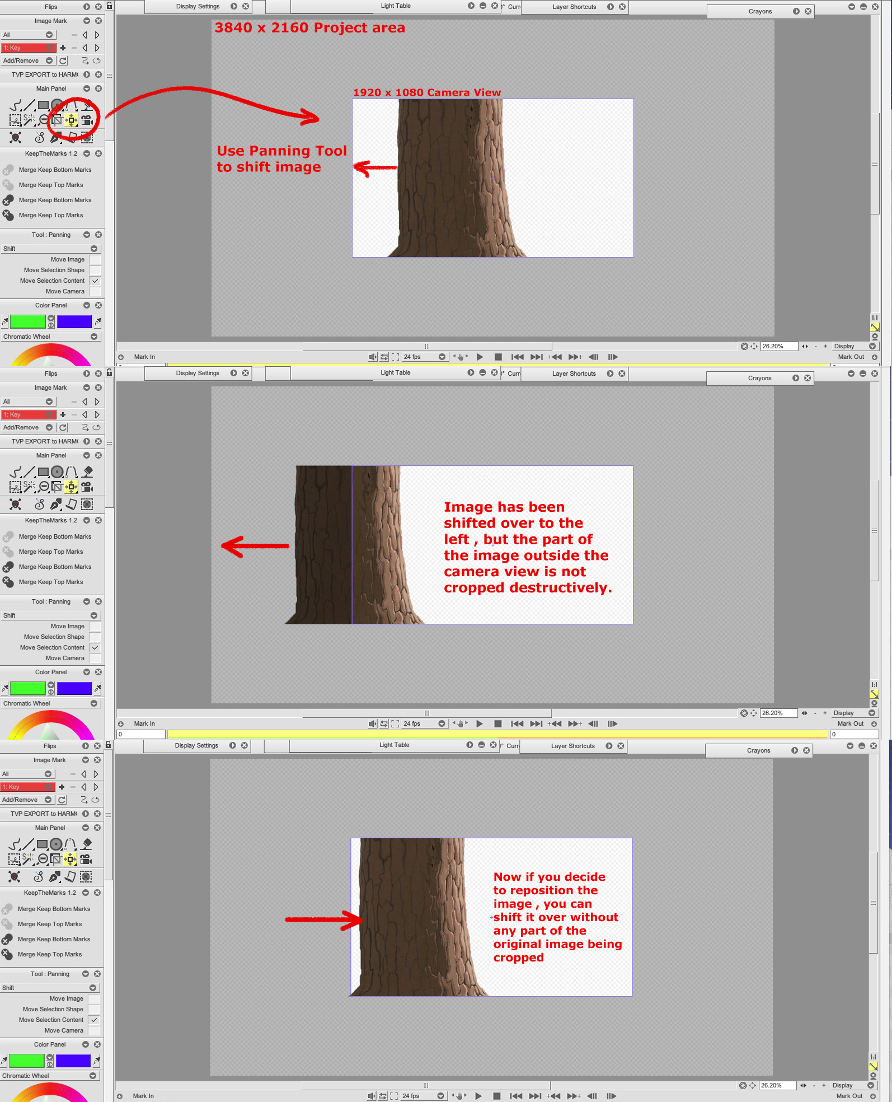Image resolution: width=892 pixels, height=1102 pixels.
Task: Play the animation in the middle screenshot
Action: pyautogui.click(x=480, y=723)
